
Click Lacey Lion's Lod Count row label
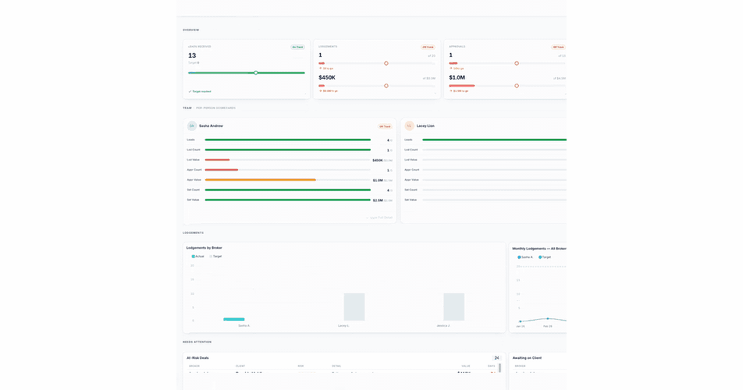click(x=411, y=150)
